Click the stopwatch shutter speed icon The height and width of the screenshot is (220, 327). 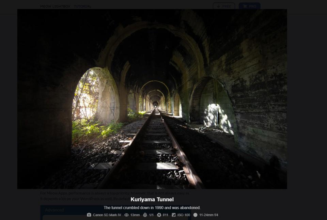tap(145, 215)
